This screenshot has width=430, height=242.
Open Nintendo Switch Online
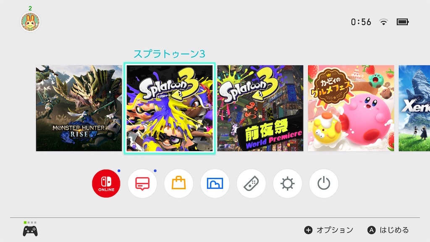coord(106,183)
